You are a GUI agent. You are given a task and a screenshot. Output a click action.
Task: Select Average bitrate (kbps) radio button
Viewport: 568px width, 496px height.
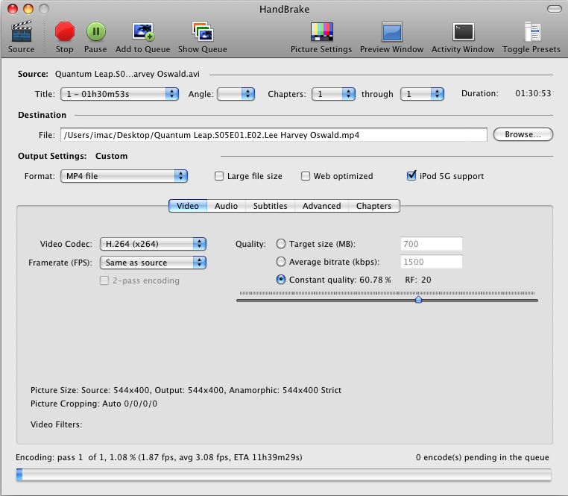click(281, 261)
